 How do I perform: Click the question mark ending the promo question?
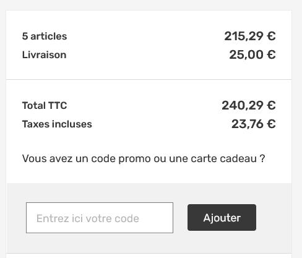(262, 158)
